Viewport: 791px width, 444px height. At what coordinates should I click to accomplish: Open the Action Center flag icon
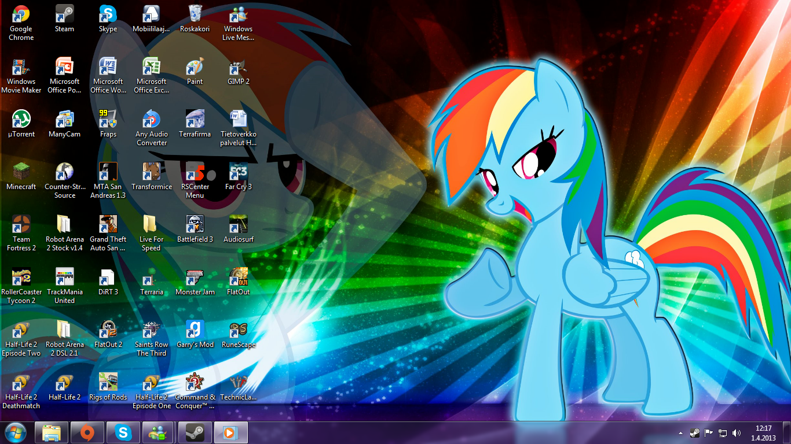click(708, 433)
